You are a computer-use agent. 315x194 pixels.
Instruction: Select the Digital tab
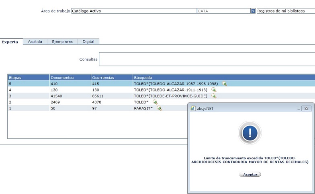(x=88, y=41)
